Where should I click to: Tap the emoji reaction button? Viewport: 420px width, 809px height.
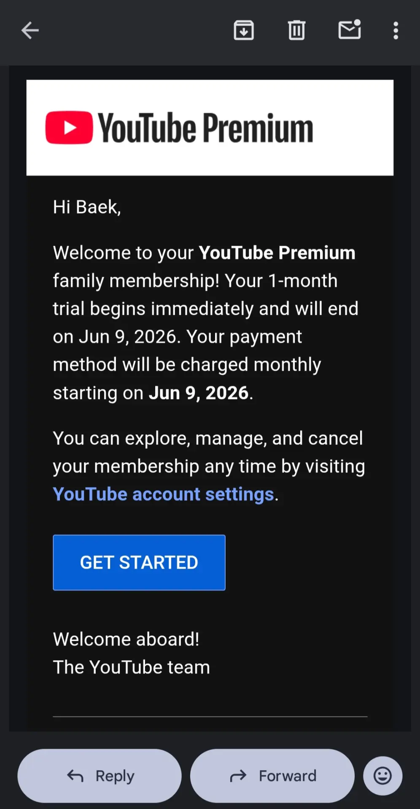[383, 776]
